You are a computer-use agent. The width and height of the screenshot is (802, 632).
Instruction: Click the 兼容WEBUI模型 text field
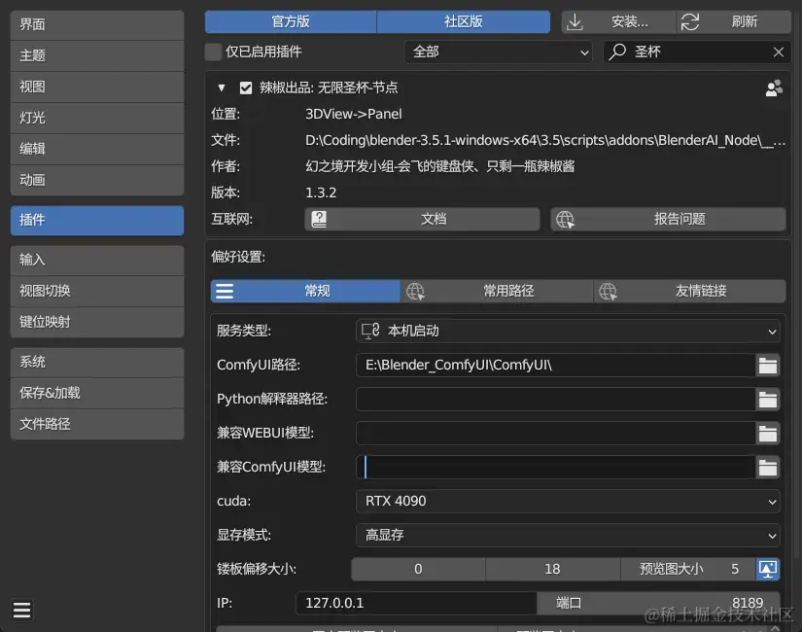pos(555,434)
